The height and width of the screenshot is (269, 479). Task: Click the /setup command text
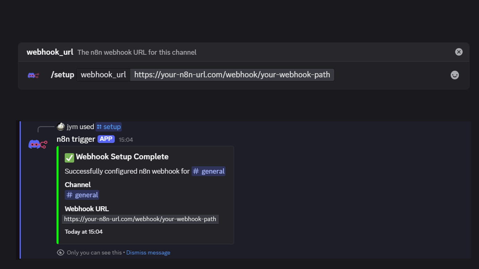[x=62, y=75]
